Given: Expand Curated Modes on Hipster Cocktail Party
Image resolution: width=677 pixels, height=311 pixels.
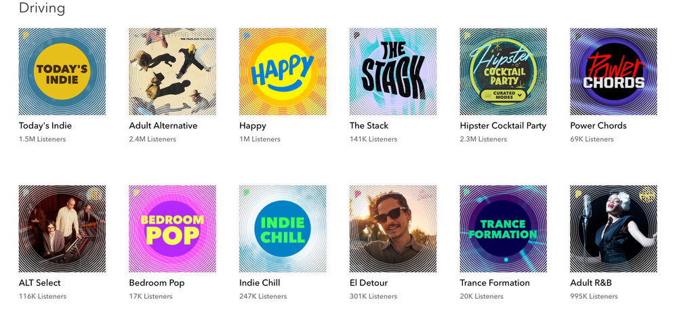Looking at the screenshot, I should pyautogui.click(x=502, y=96).
